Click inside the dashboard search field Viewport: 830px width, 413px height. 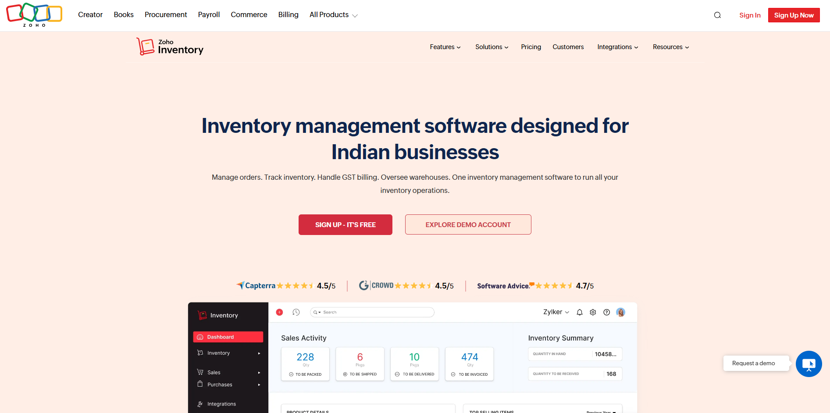tap(372, 312)
